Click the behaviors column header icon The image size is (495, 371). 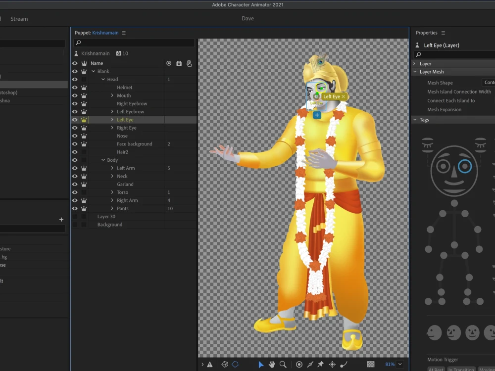(x=169, y=63)
